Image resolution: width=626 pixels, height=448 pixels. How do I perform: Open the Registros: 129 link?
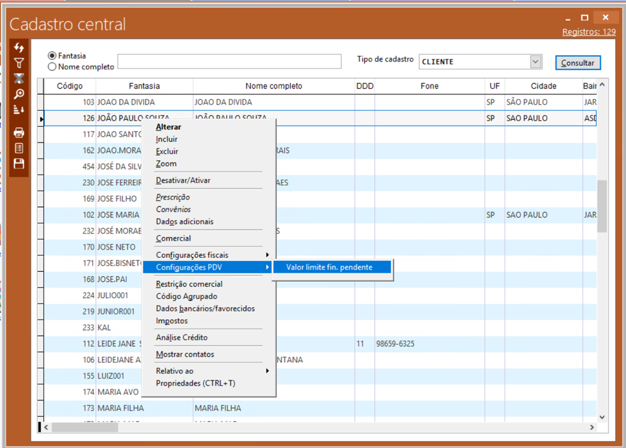pyautogui.click(x=589, y=32)
